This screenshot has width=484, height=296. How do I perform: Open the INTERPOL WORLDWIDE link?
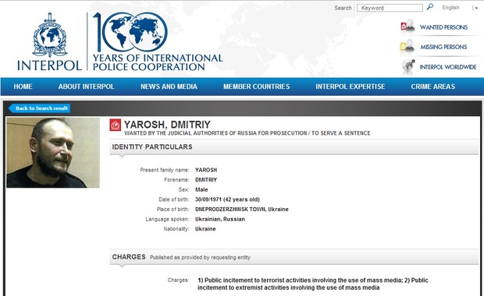(448, 67)
